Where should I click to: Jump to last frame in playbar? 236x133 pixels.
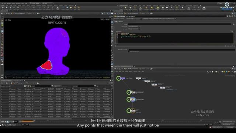(x=13, y=122)
